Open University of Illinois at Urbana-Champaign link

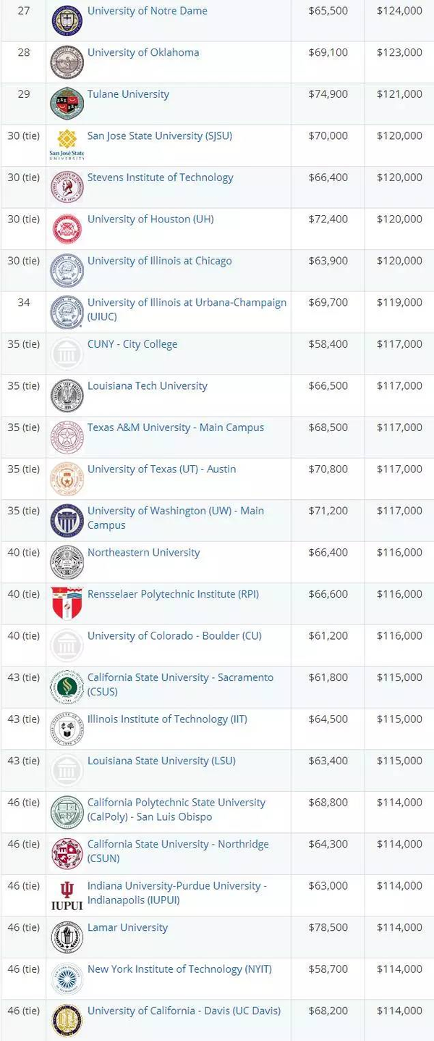pyautogui.click(x=187, y=309)
